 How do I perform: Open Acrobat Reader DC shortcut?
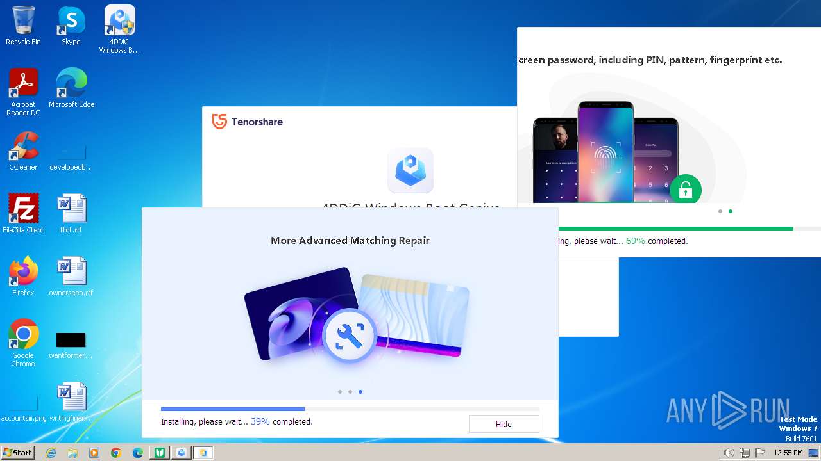pyautogui.click(x=23, y=92)
